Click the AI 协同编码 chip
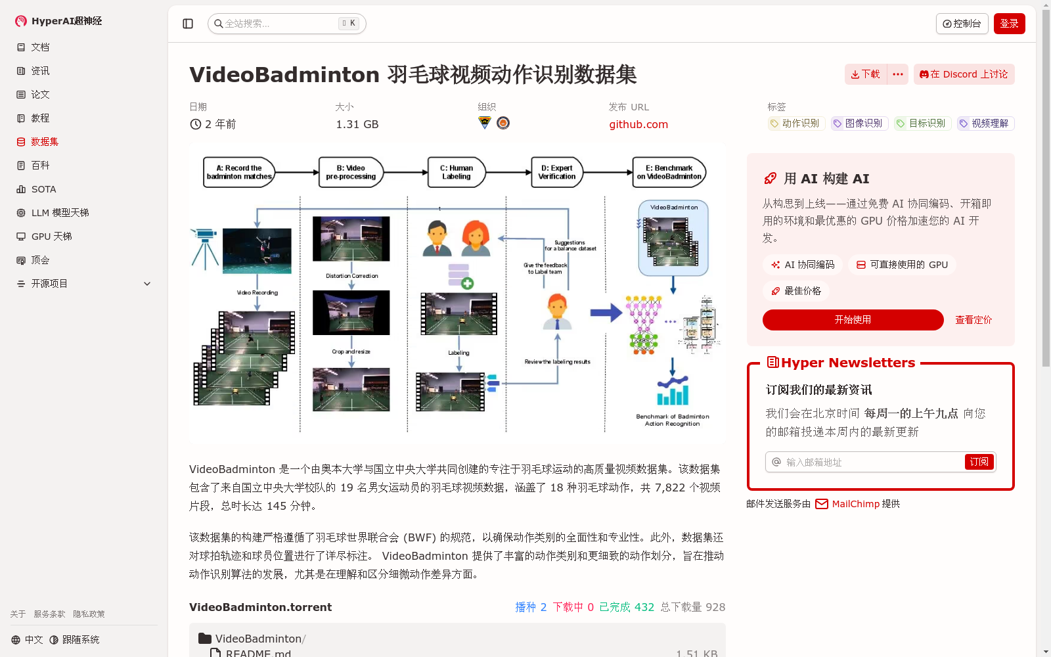The height and width of the screenshot is (657, 1051). pos(803,265)
